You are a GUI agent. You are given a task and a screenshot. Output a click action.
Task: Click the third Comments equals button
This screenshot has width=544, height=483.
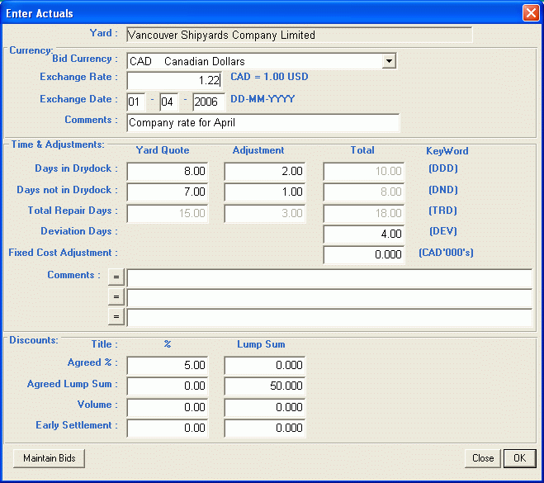116,318
